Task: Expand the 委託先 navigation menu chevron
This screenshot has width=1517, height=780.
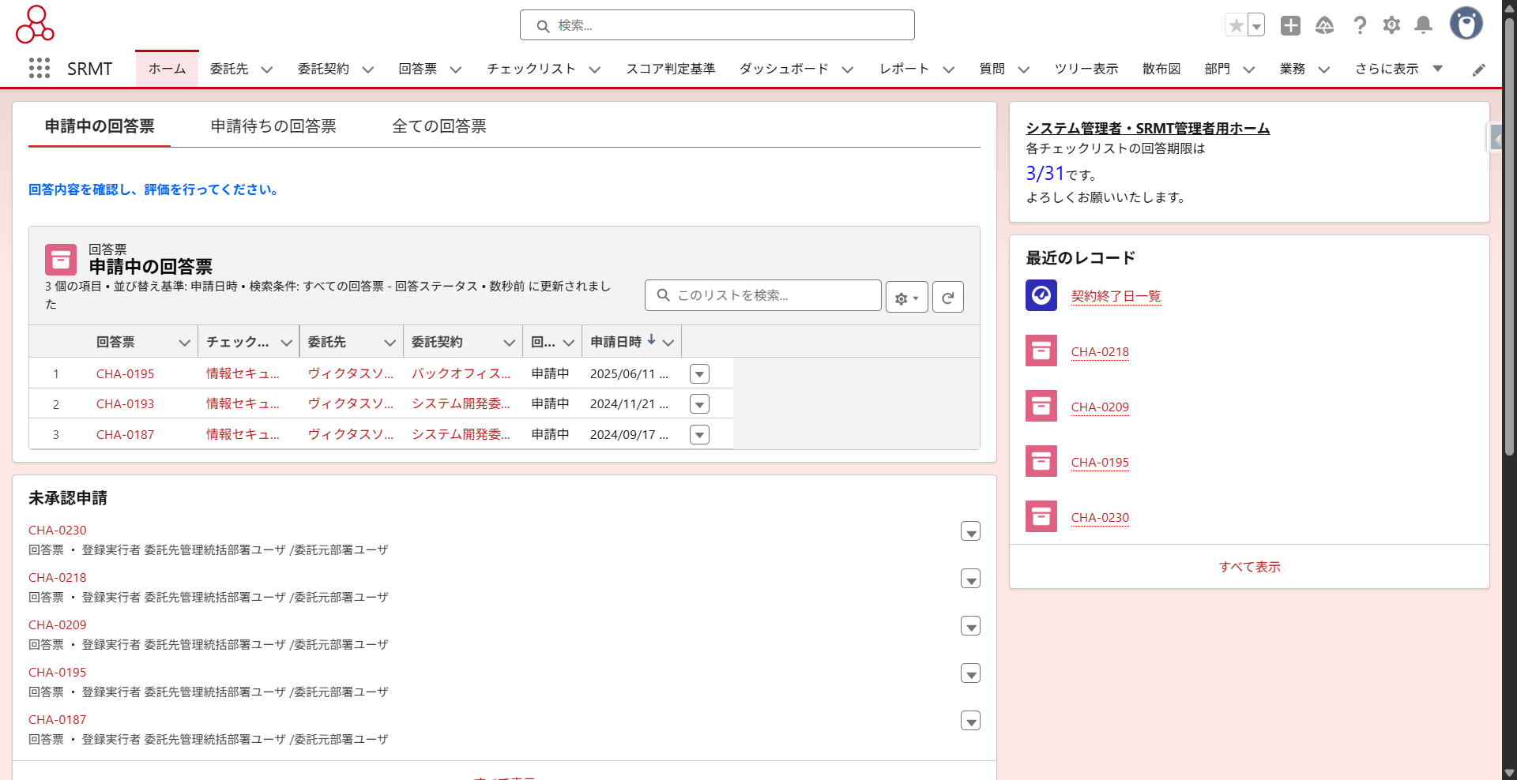Action: click(267, 69)
